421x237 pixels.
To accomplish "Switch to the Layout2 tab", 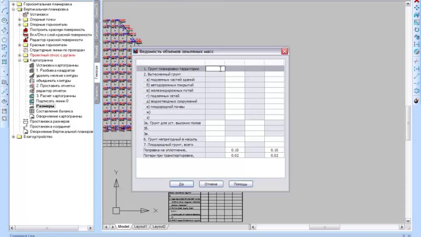I will point(159,227).
